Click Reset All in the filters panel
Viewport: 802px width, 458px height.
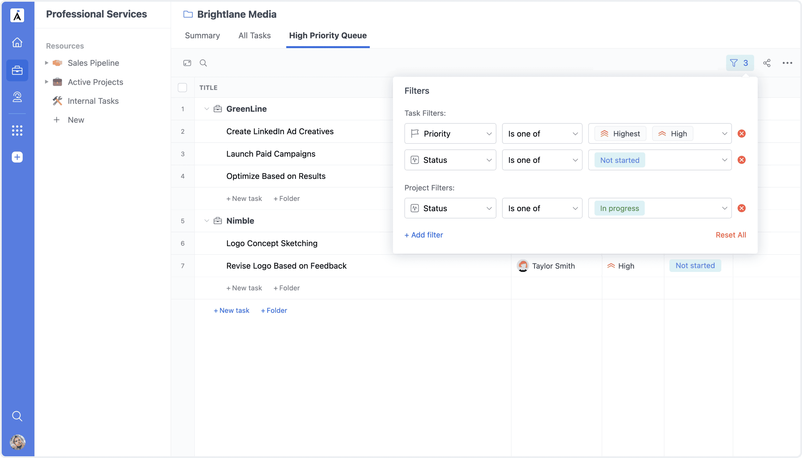click(x=731, y=235)
